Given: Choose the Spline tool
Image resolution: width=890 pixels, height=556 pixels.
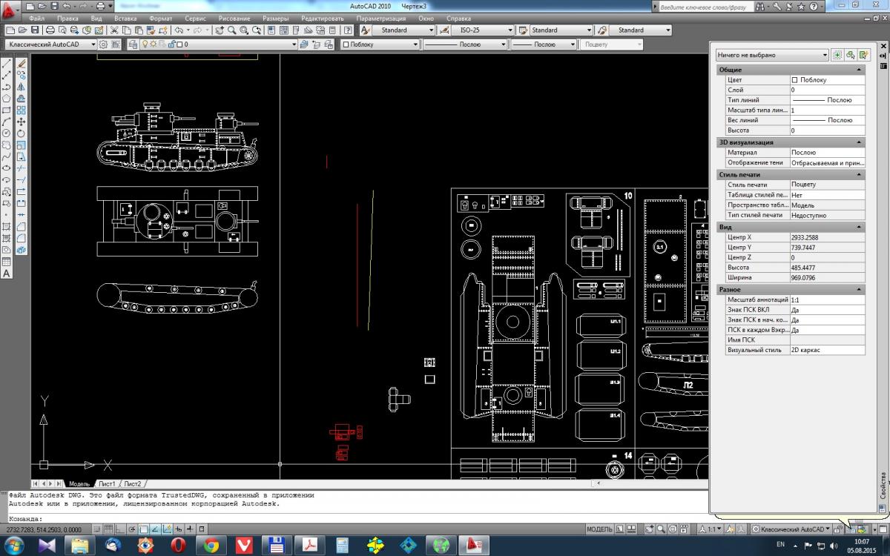Looking at the screenshot, I should [7, 156].
